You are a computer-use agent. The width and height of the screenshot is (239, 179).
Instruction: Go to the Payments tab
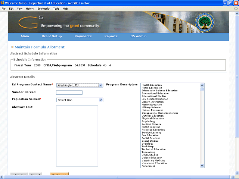83,37
